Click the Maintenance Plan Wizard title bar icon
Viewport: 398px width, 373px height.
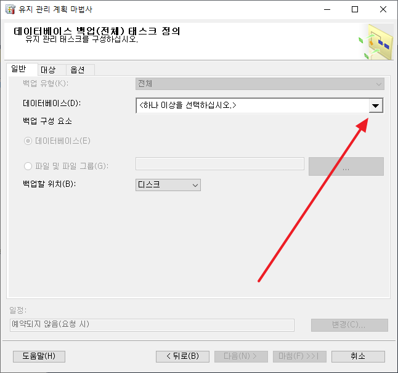click(x=10, y=9)
